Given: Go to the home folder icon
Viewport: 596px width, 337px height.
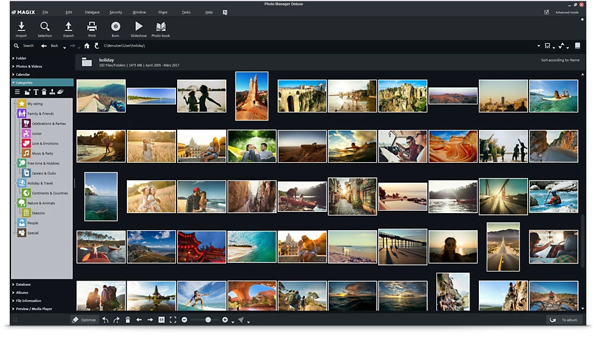Looking at the screenshot, I should pos(87,46).
